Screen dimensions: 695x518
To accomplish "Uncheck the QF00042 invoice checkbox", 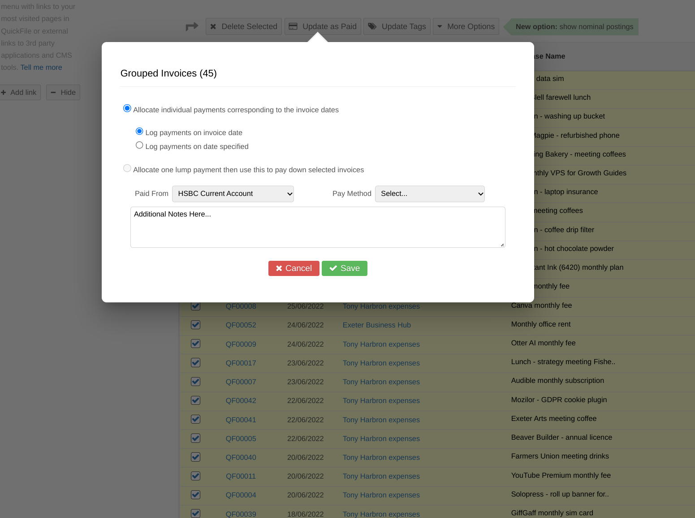I will 195,400.
